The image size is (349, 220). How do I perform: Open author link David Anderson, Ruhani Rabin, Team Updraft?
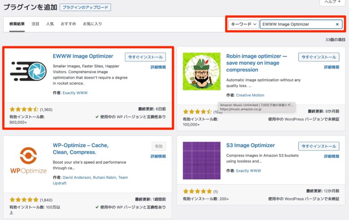(90, 180)
